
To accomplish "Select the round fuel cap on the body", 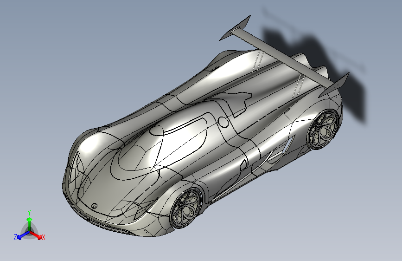I will (223, 122).
